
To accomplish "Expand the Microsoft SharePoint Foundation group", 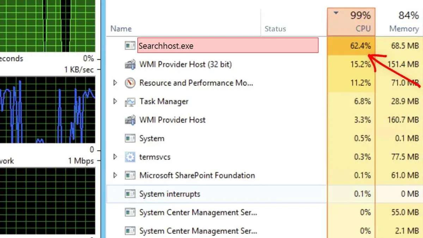I will click(x=115, y=175).
